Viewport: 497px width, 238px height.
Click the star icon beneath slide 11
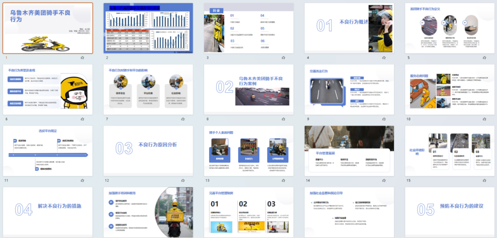tap(82, 180)
